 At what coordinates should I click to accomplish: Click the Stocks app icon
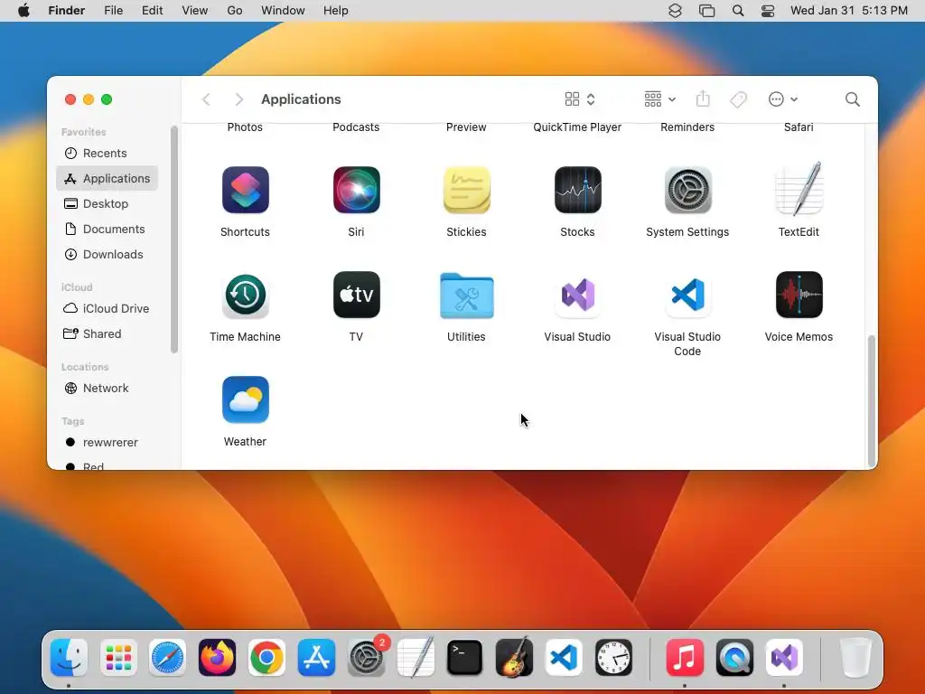(577, 190)
